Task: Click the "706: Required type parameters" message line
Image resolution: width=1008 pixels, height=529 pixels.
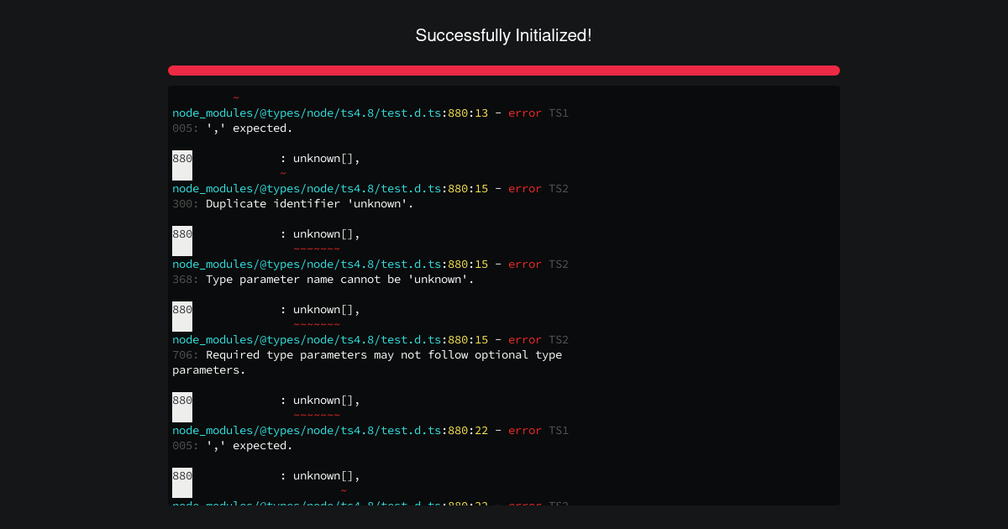Action: (367, 354)
